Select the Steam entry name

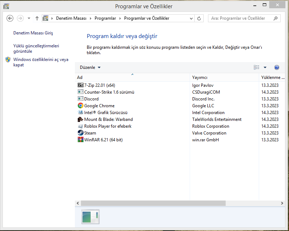90,133
